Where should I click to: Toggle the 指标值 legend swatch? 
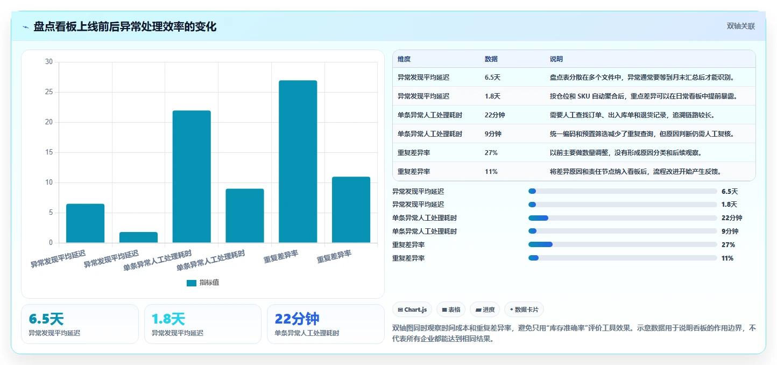(192, 283)
